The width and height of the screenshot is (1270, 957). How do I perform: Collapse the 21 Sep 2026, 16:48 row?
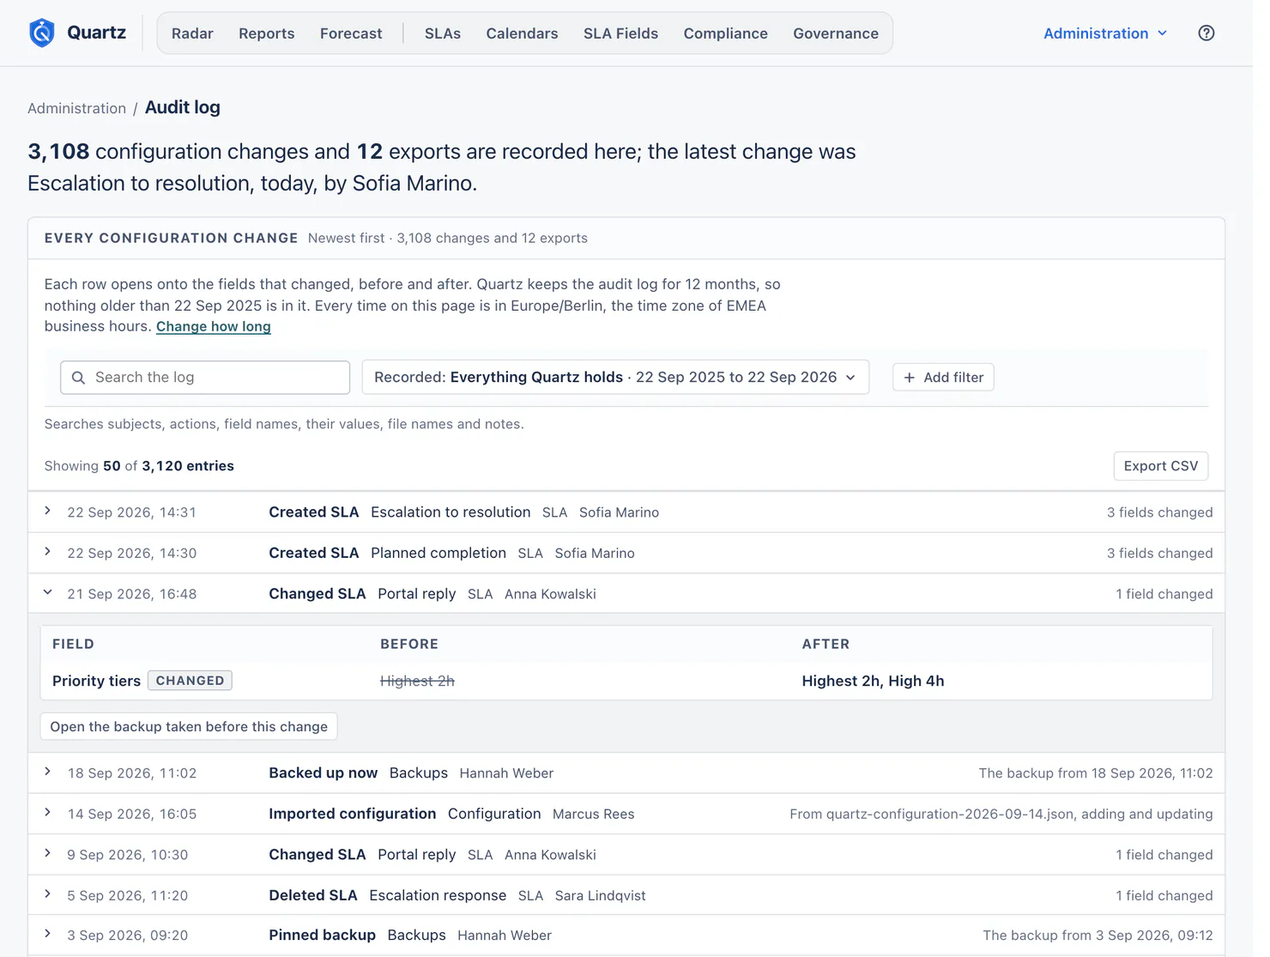(x=626, y=594)
